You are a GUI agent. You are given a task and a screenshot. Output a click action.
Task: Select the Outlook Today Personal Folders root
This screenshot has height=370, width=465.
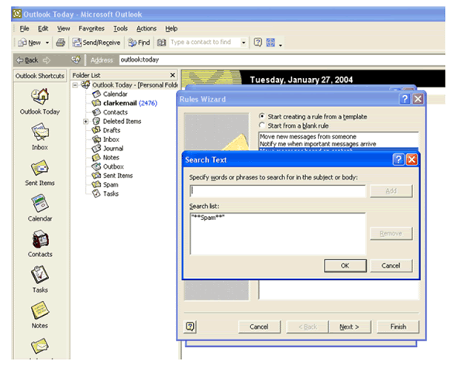point(135,85)
